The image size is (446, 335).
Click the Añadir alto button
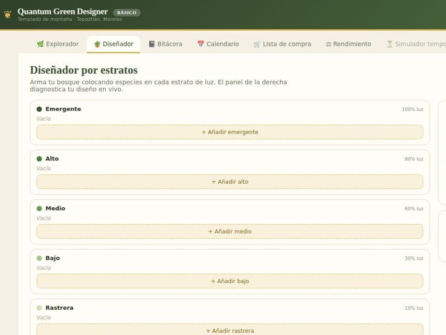(230, 182)
